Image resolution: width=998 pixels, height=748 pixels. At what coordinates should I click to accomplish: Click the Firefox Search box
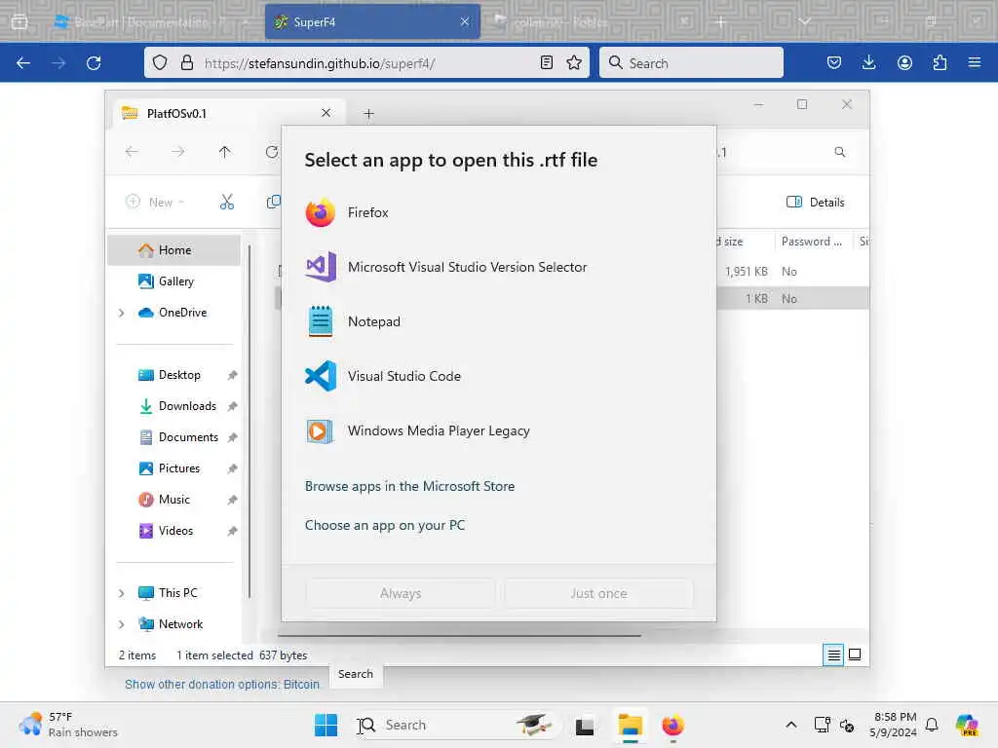[x=691, y=63]
